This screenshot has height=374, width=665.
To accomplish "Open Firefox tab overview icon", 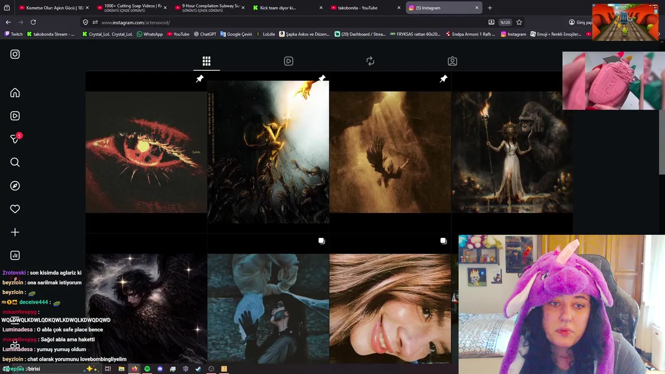I will (x=7, y=8).
